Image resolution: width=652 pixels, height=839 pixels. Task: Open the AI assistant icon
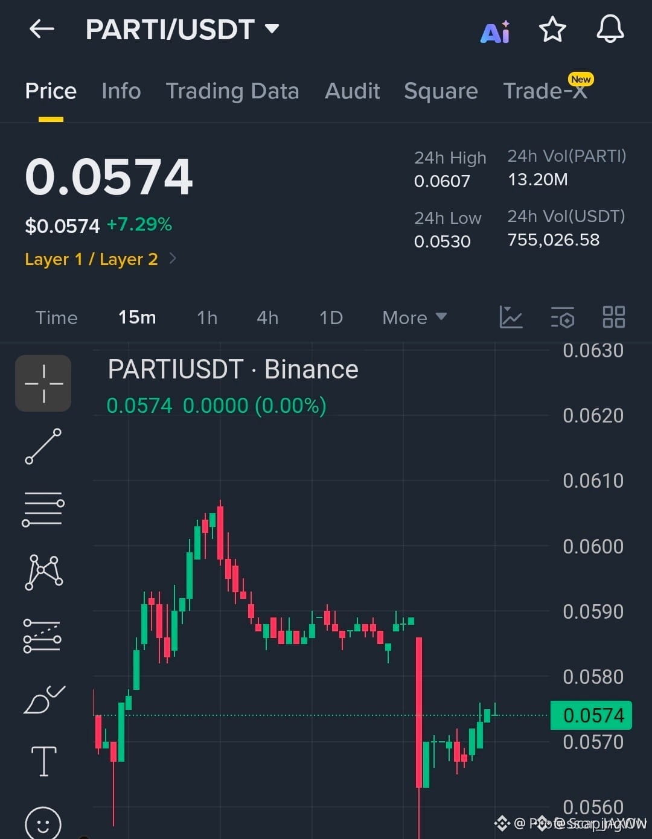point(495,31)
